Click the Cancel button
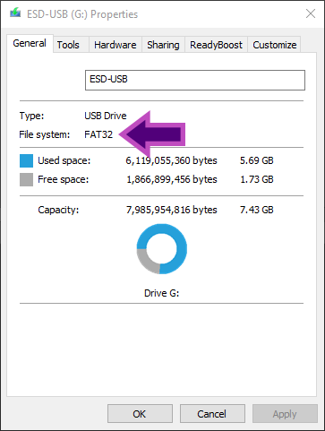This screenshot has width=325, height=431. tap(212, 414)
